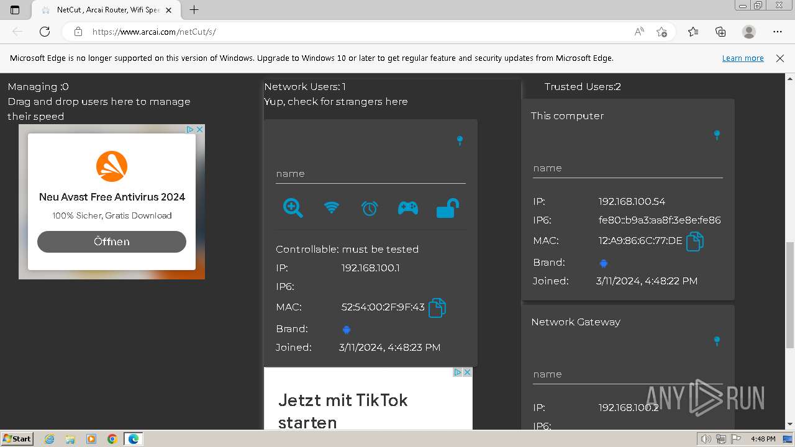Open the alarm clock schedule icon
The width and height of the screenshot is (795, 447).
tap(370, 208)
